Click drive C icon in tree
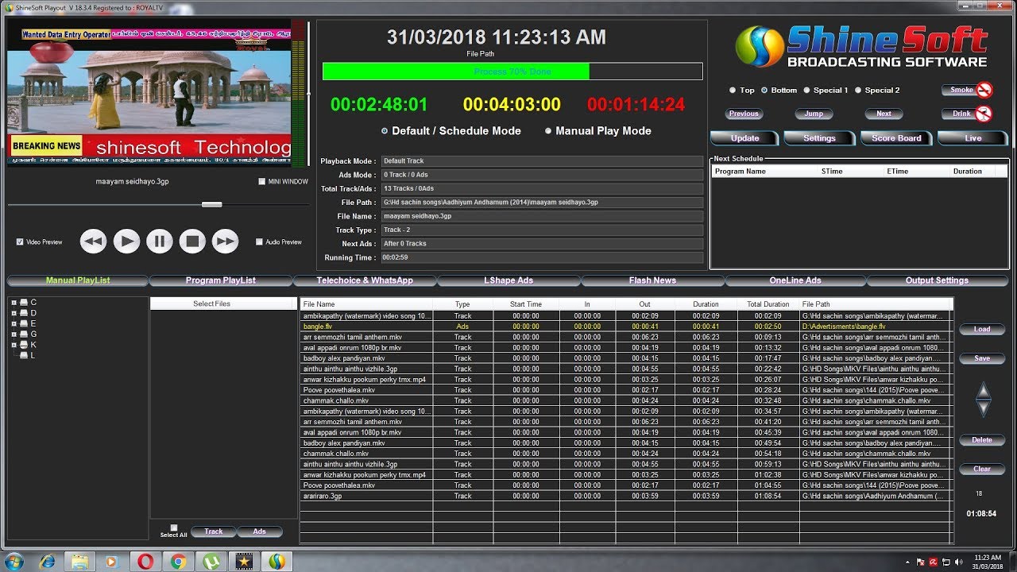The height and width of the screenshot is (572, 1017). coord(24,303)
